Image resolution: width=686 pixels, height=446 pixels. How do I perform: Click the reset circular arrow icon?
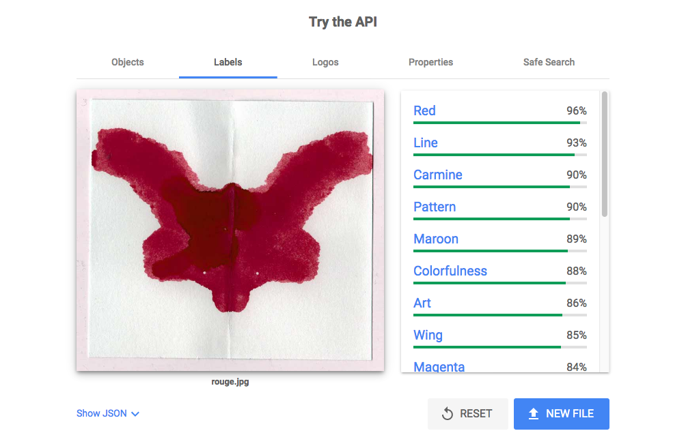point(448,414)
